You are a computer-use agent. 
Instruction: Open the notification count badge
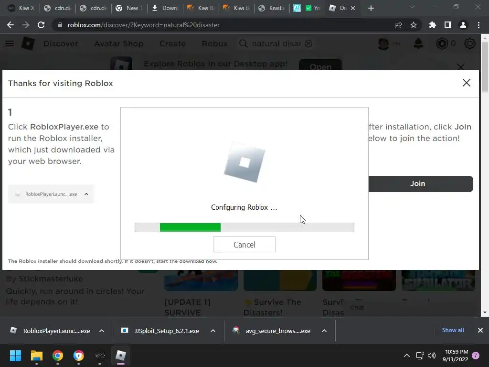click(x=476, y=356)
